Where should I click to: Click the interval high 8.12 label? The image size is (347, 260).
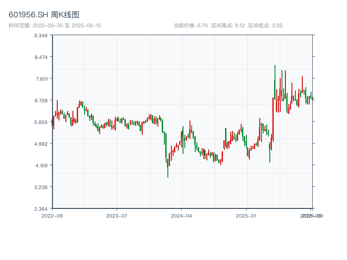click(228, 26)
